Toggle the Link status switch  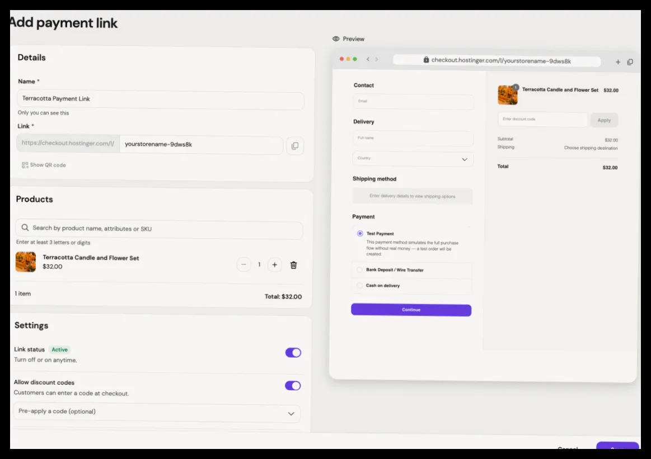tap(293, 352)
